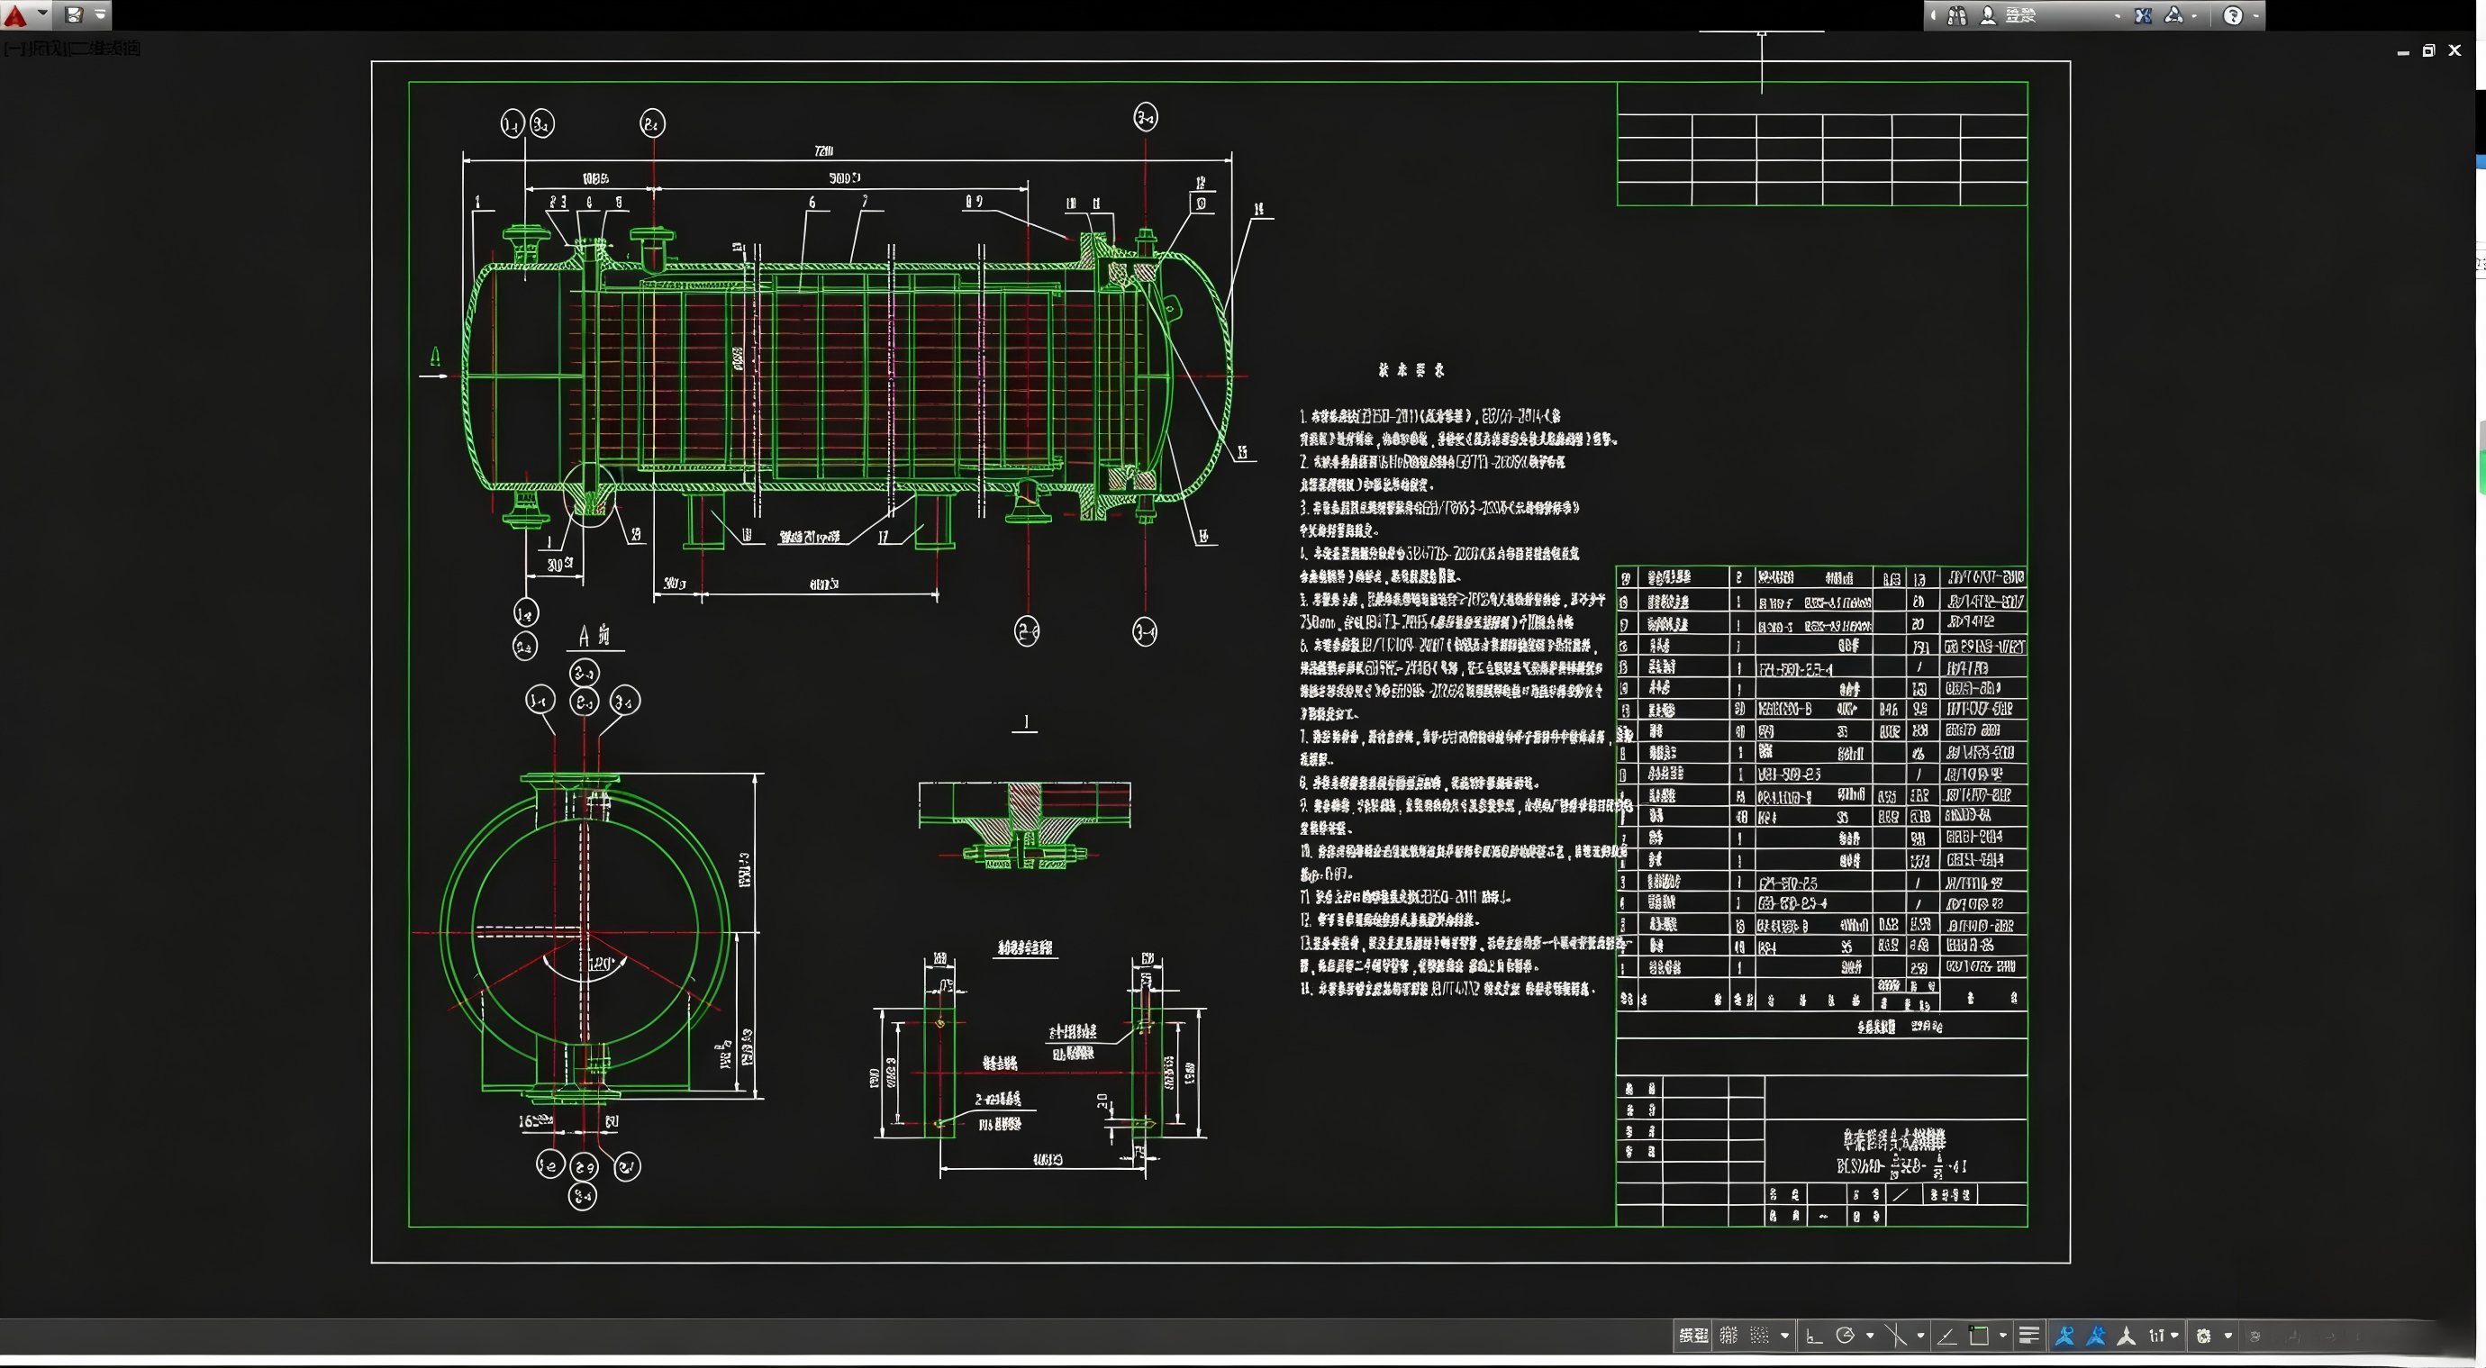Screen dimensions: 2486x1368
Task: Toggle ortho mode in status bar
Action: click(x=1814, y=1336)
